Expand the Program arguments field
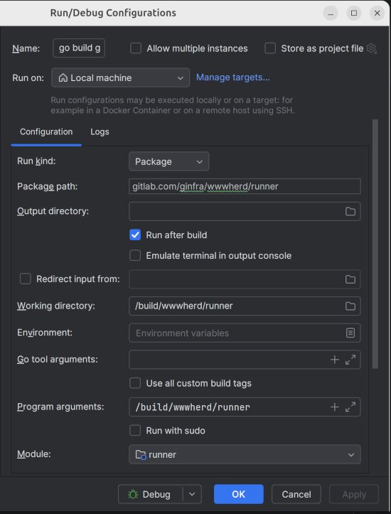This screenshot has width=391, height=514. click(x=350, y=407)
